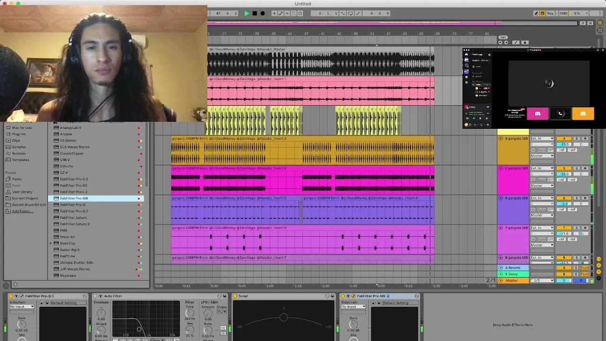
Task: Click Re-enable Automation arrow icon
Action: coord(286,13)
